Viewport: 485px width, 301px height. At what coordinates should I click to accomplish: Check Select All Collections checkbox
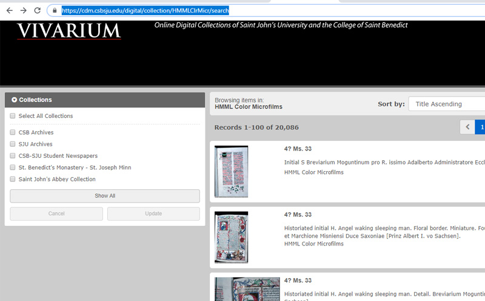click(13, 116)
